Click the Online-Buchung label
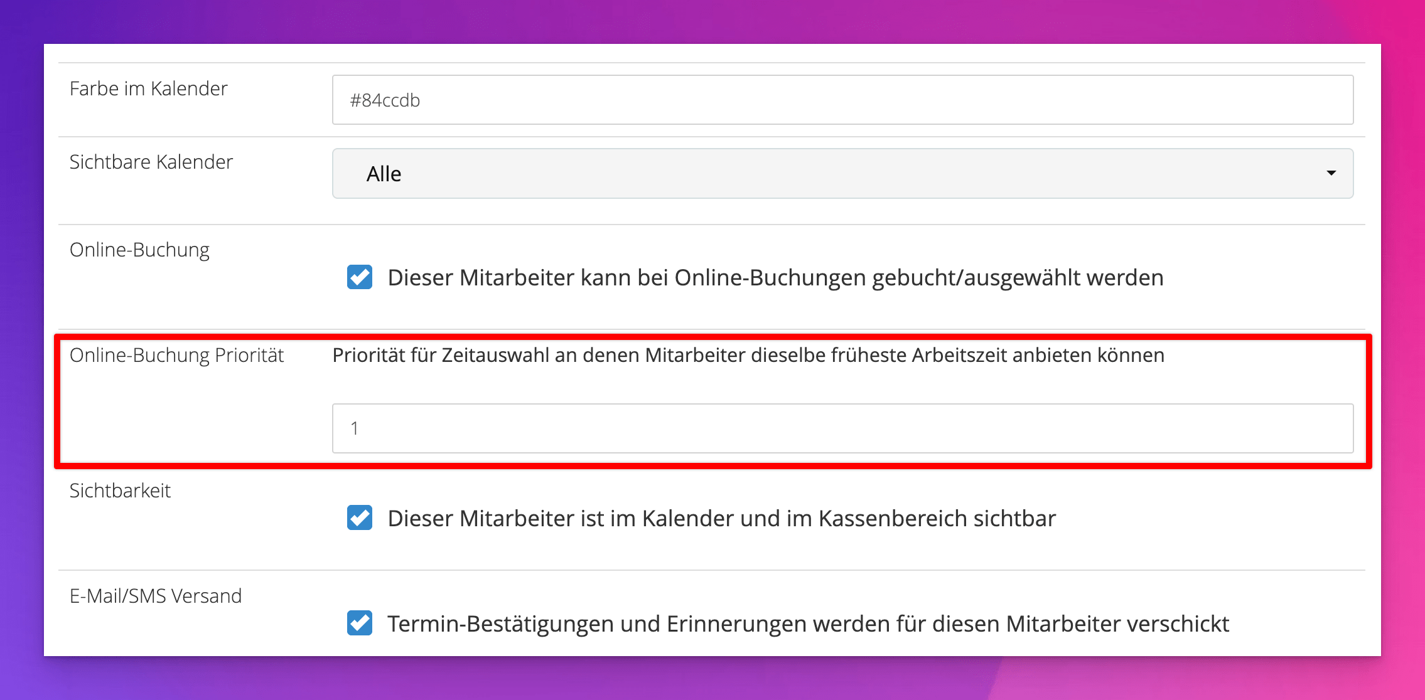 click(x=139, y=250)
